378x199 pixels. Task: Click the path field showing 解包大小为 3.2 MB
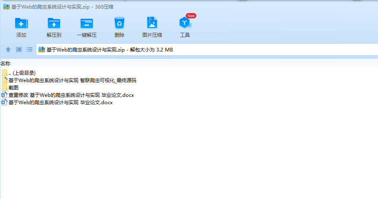coord(207,49)
